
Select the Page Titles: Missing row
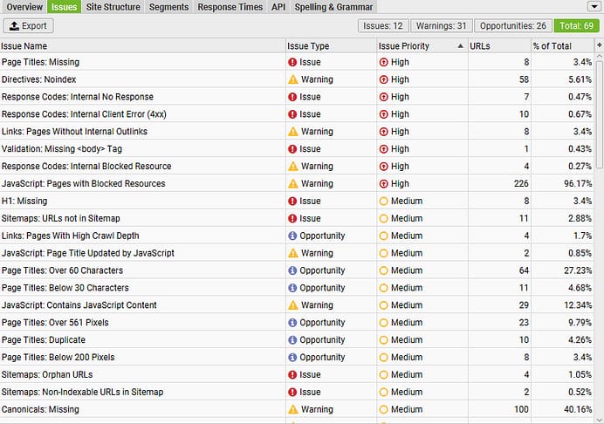point(297,62)
